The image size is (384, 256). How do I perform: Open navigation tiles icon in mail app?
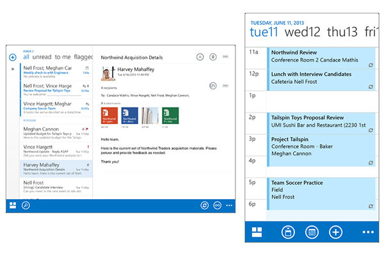[12, 205]
